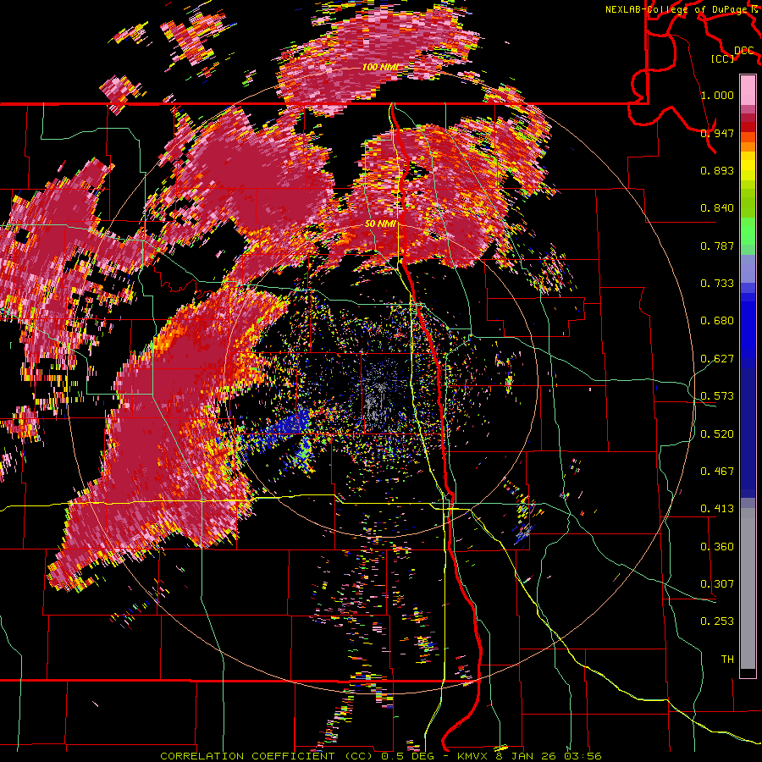Select the 0.627 color scale value
The image size is (762, 762).
tap(717, 358)
